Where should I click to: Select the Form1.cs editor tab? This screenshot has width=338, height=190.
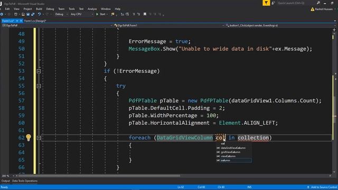(x=8, y=21)
